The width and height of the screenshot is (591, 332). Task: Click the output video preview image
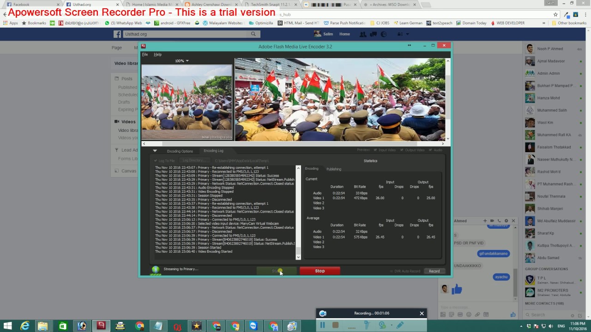(x=340, y=99)
